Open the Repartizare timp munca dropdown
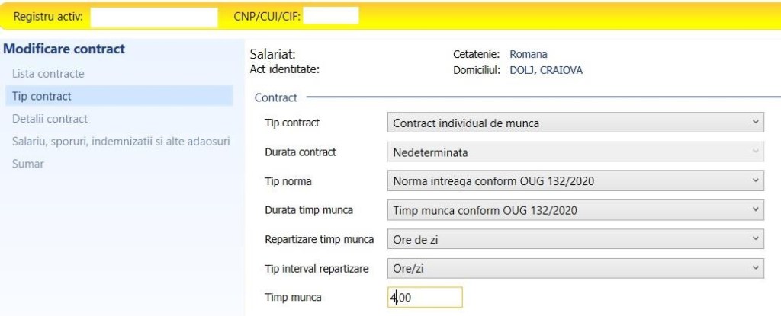Screen dimensions: 781x316 (x=575, y=239)
